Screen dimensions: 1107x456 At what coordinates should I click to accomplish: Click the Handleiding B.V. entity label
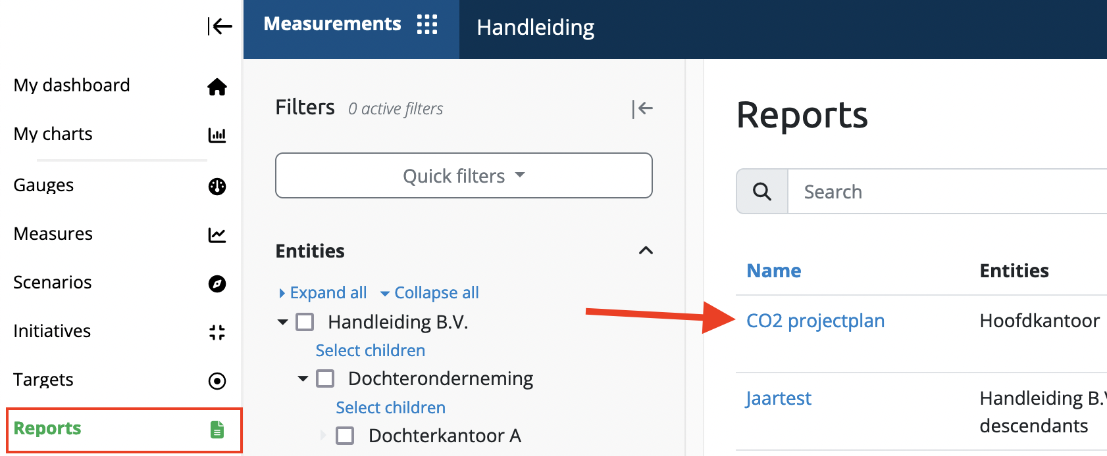point(398,322)
